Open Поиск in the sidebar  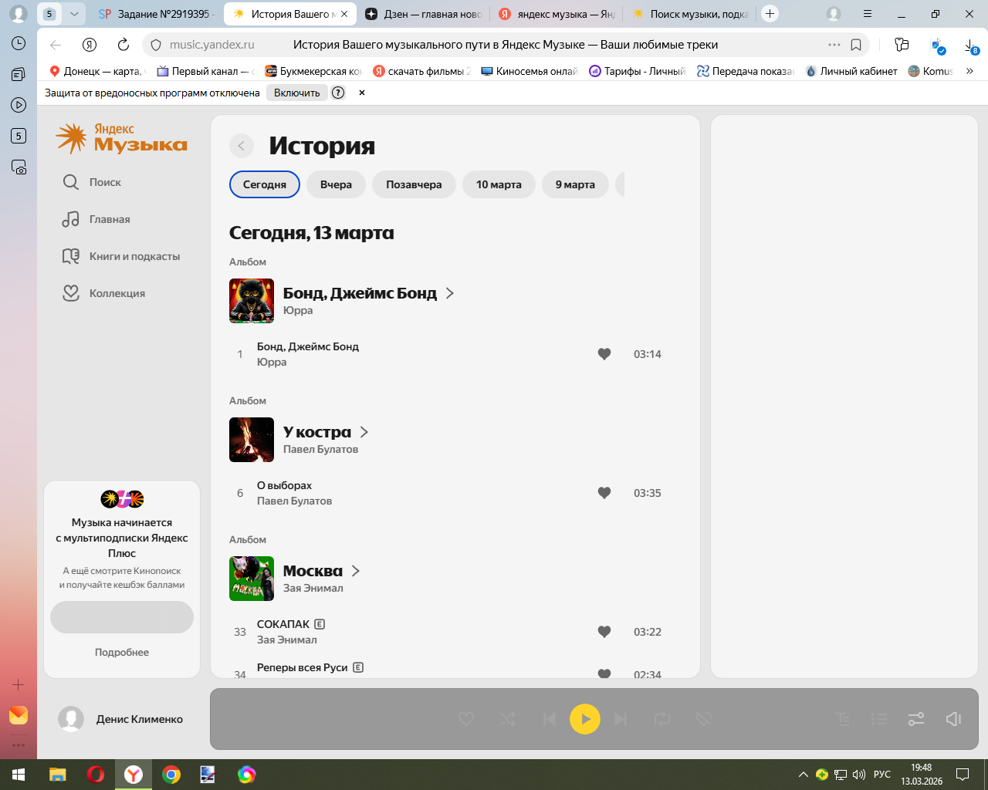click(x=92, y=182)
